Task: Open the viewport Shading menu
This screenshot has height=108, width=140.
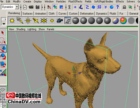Action: click(21, 29)
